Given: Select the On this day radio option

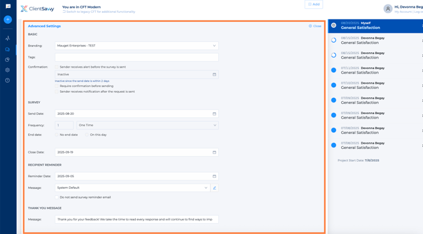Looking at the screenshot, I should pyautogui.click(x=87, y=135).
